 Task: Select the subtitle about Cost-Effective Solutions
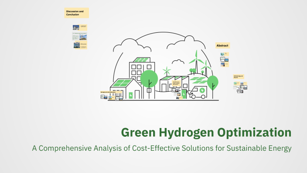162,148
